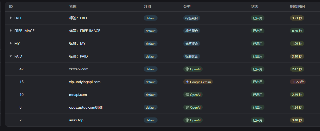Click the OpenAI icon for opus.gptuu.com绘图
Screen dimensions: 320x131
click(187, 108)
